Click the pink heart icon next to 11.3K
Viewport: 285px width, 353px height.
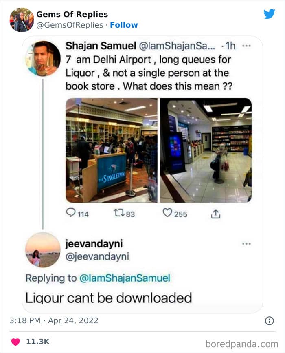[x=15, y=342]
